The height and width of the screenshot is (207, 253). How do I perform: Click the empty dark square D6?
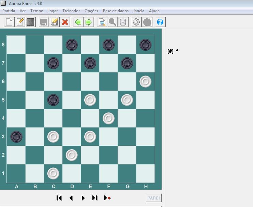[72, 81]
